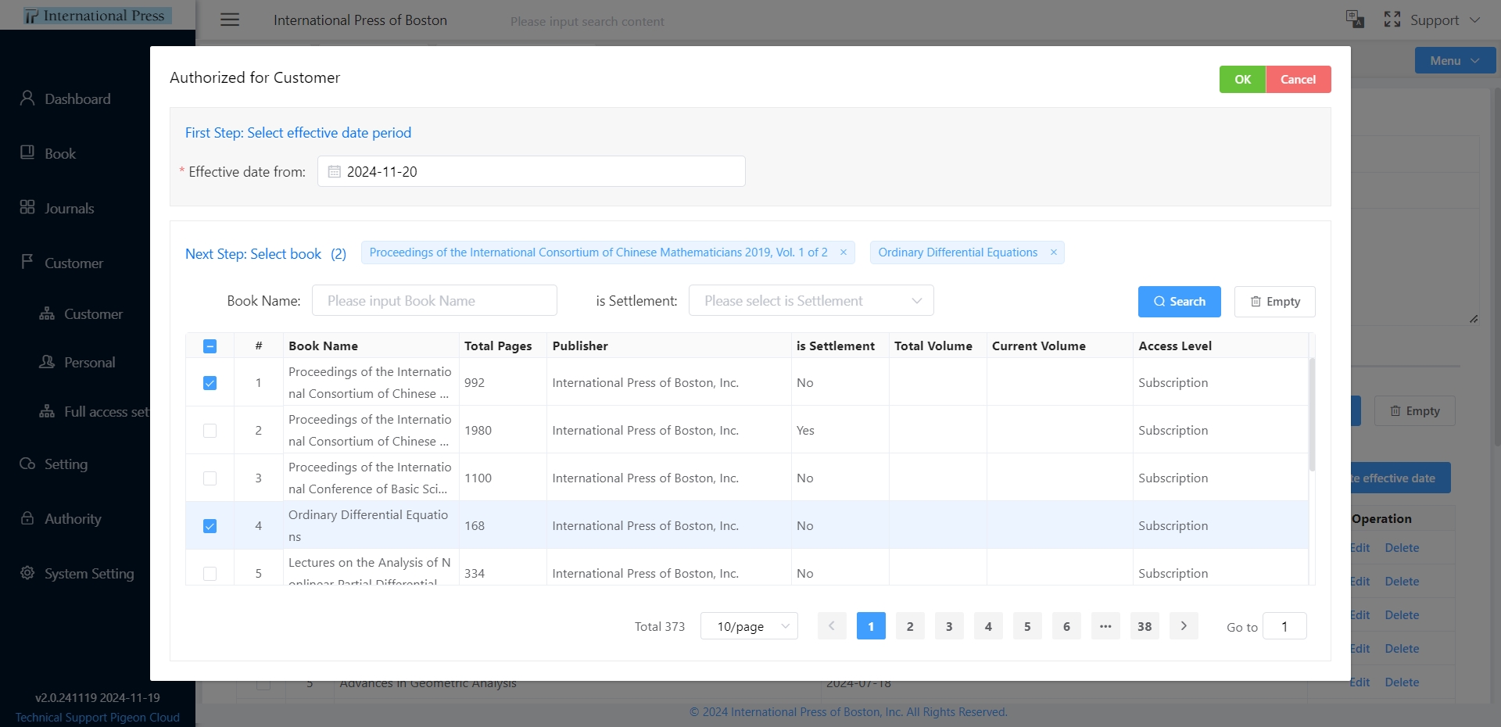1501x727 pixels.
Task: Click the Setting toggle icon in sidebar
Action: pos(27,464)
